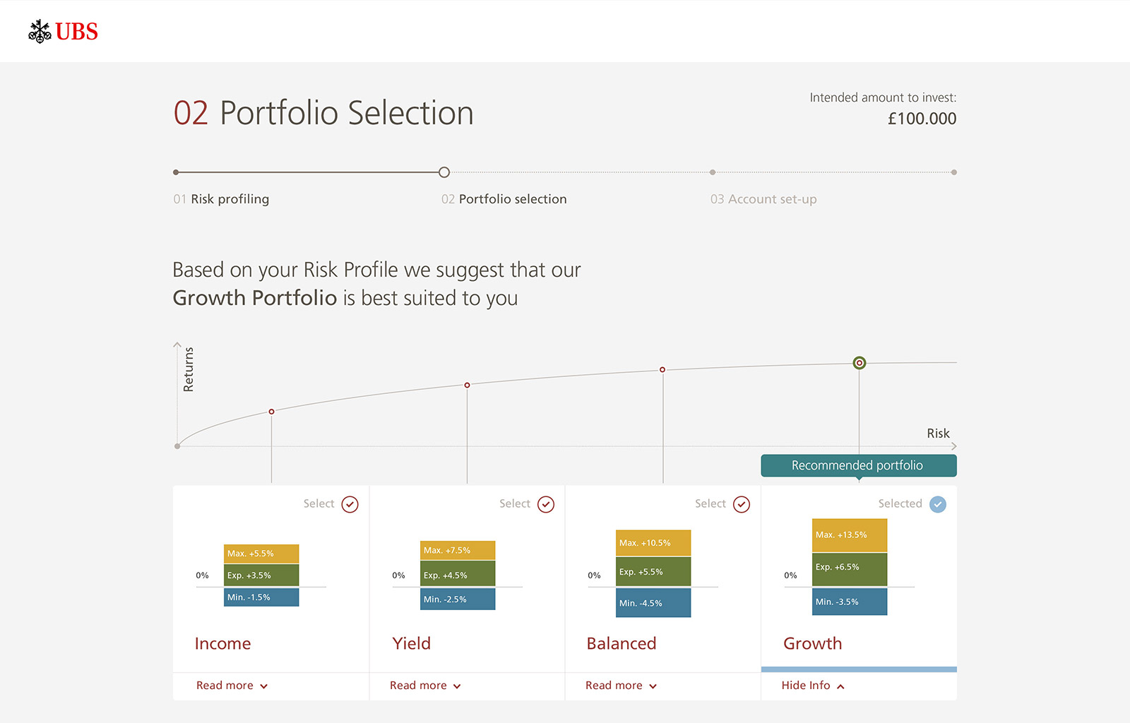
Task: Click the UBS keys logo
Action: (63, 32)
